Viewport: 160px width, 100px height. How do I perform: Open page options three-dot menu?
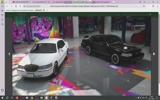coord(148,6)
